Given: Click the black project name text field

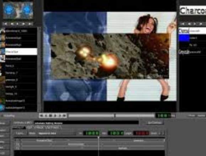Looking at the screenshot, I should click(86, 123).
